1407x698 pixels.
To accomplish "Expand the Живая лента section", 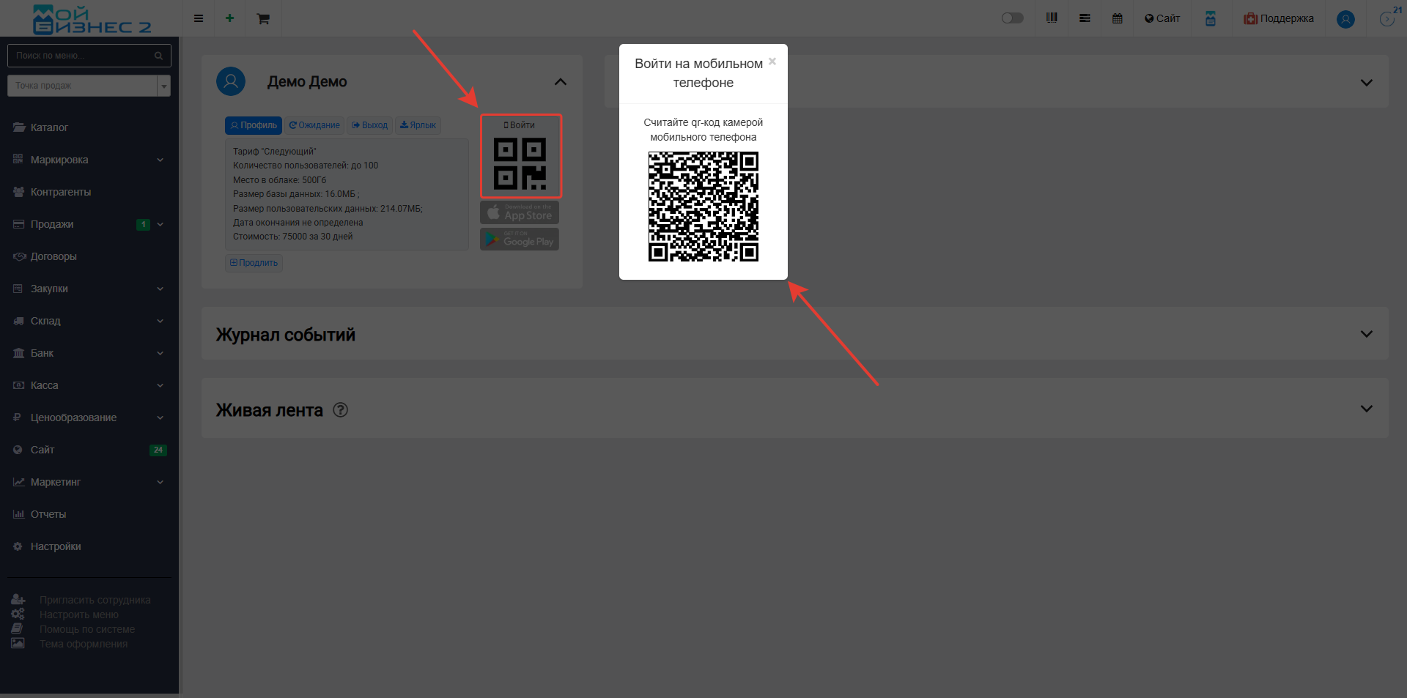I will [x=1366, y=409].
